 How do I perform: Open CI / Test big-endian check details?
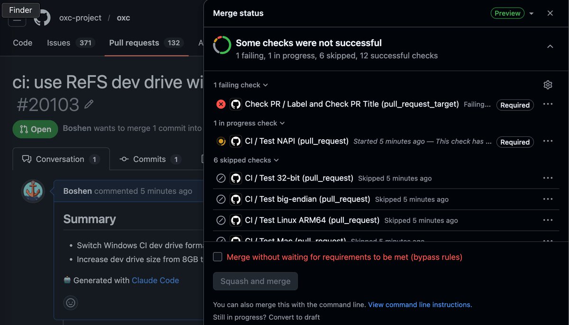click(x=308, y=199)
